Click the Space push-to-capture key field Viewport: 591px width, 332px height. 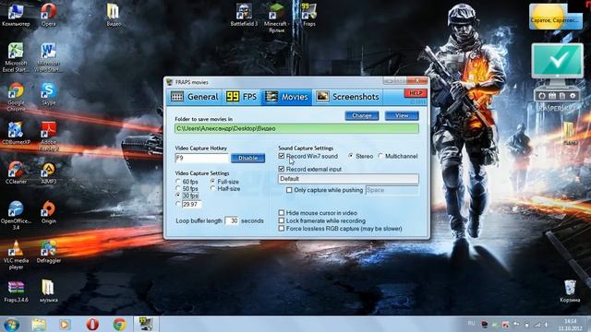(x=392, y=190)
